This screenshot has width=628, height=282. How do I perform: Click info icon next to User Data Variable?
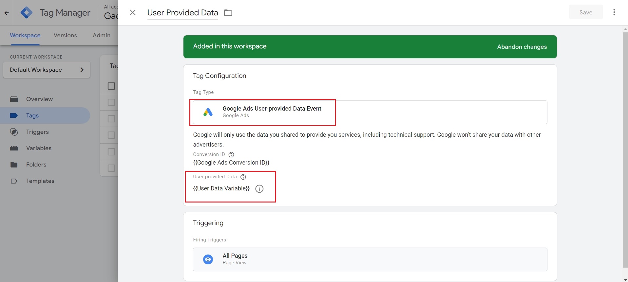[259, 189]
